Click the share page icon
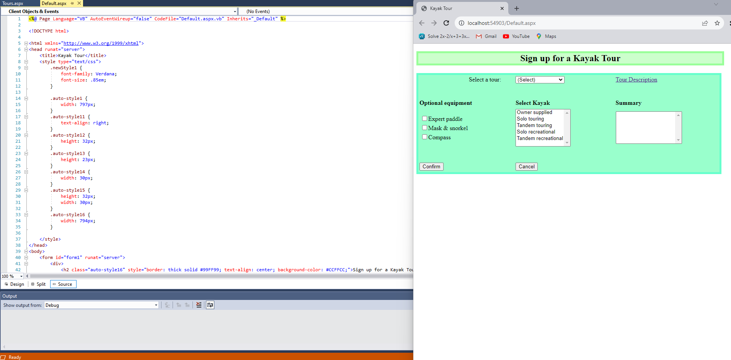 click(705, 23)
